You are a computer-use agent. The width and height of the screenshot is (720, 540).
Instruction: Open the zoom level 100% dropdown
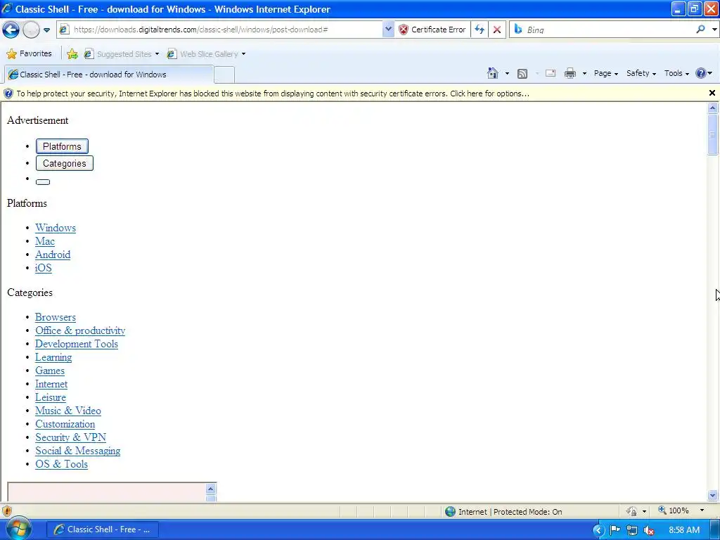click(x=702, y=510)
